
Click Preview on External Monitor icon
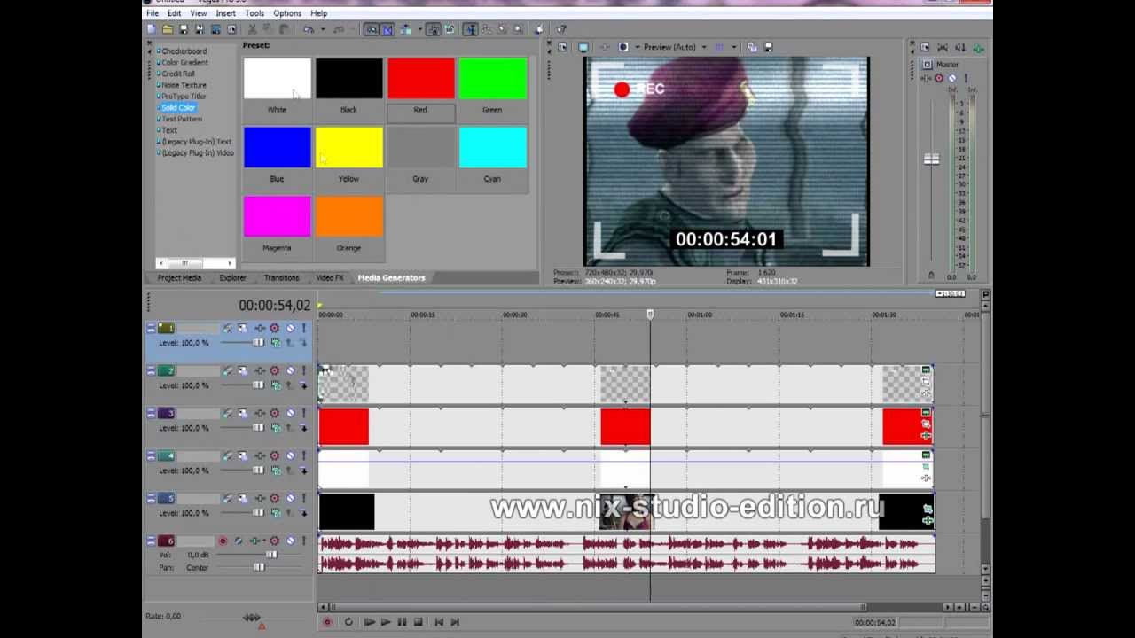point(583,47)
